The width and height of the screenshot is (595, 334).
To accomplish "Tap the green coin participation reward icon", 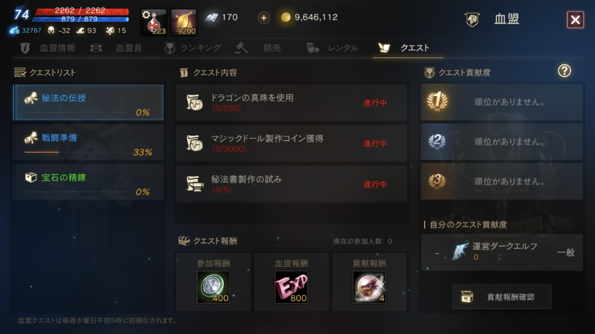I will point(213,287).
